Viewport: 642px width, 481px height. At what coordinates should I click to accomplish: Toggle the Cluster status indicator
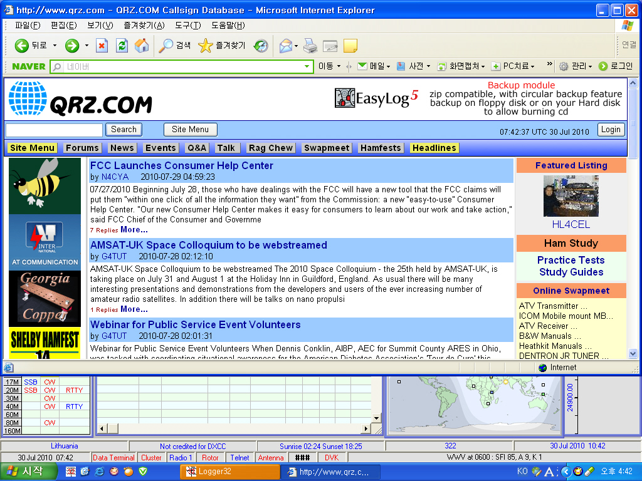[151, 458]
